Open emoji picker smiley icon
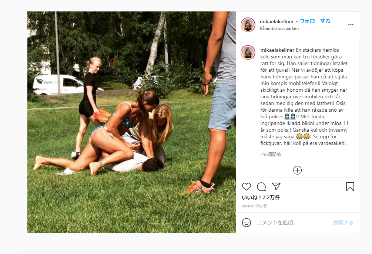 pos(247,223)
